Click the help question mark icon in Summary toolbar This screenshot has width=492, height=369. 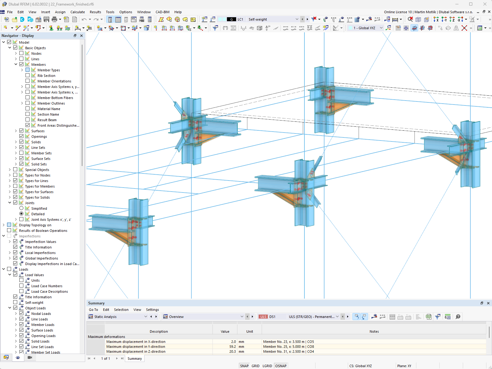pyautogui.click(x=458, y=317)
